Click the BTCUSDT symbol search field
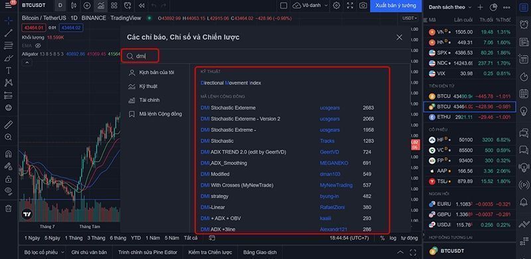This screenshot has height=259, width=531. [x=34, y=5]
